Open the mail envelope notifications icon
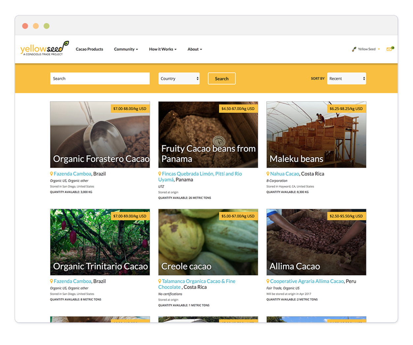The image size is (413, 345). click(390, 49)
